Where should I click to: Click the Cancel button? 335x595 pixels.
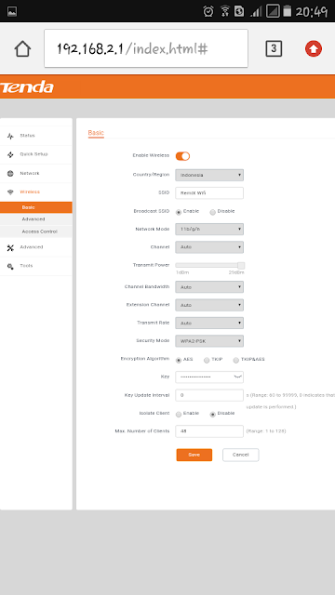tap(240, 455)
